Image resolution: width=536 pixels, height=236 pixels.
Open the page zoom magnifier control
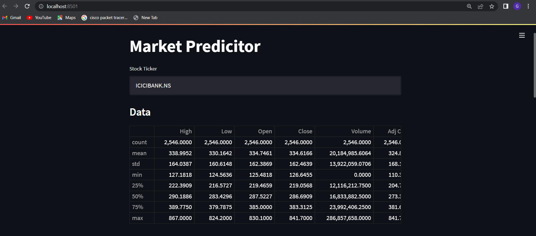tap(469, 6)
